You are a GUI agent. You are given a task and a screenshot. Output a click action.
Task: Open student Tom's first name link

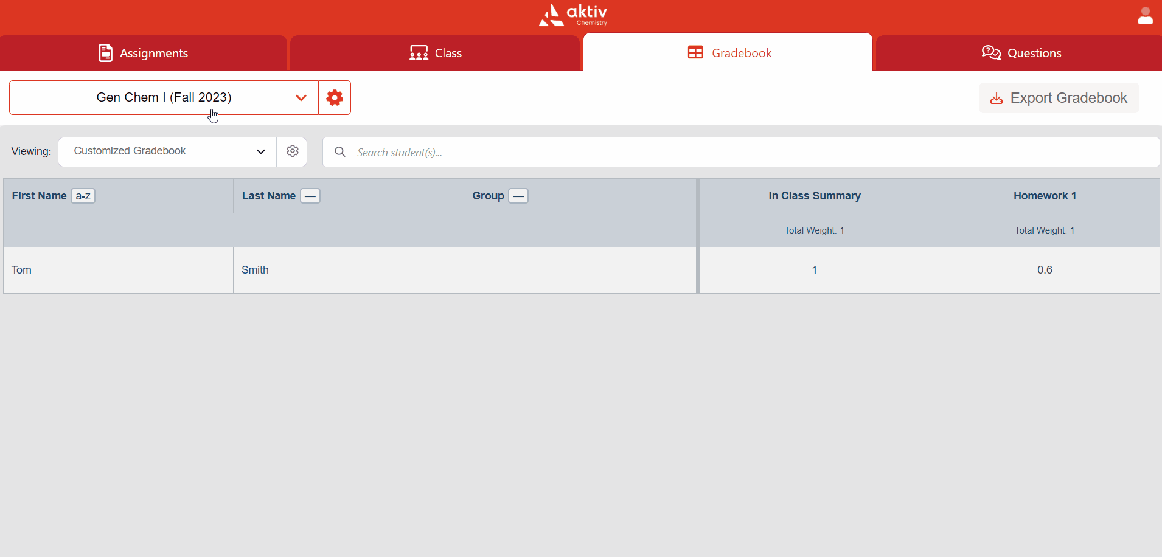tap(21, 270)
